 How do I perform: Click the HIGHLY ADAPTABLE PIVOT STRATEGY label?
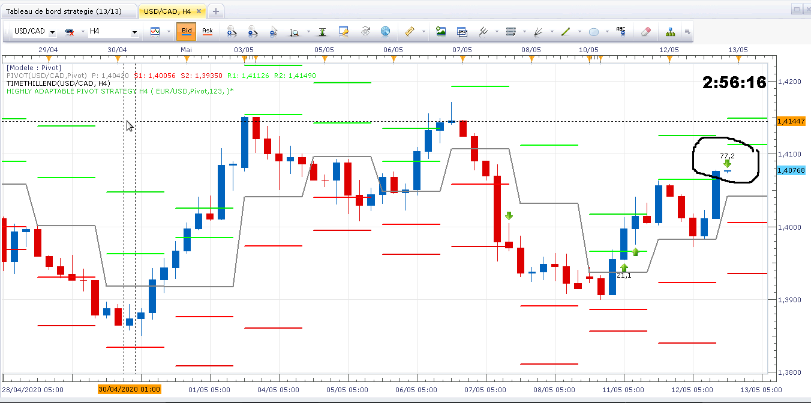tap(120, 91)
